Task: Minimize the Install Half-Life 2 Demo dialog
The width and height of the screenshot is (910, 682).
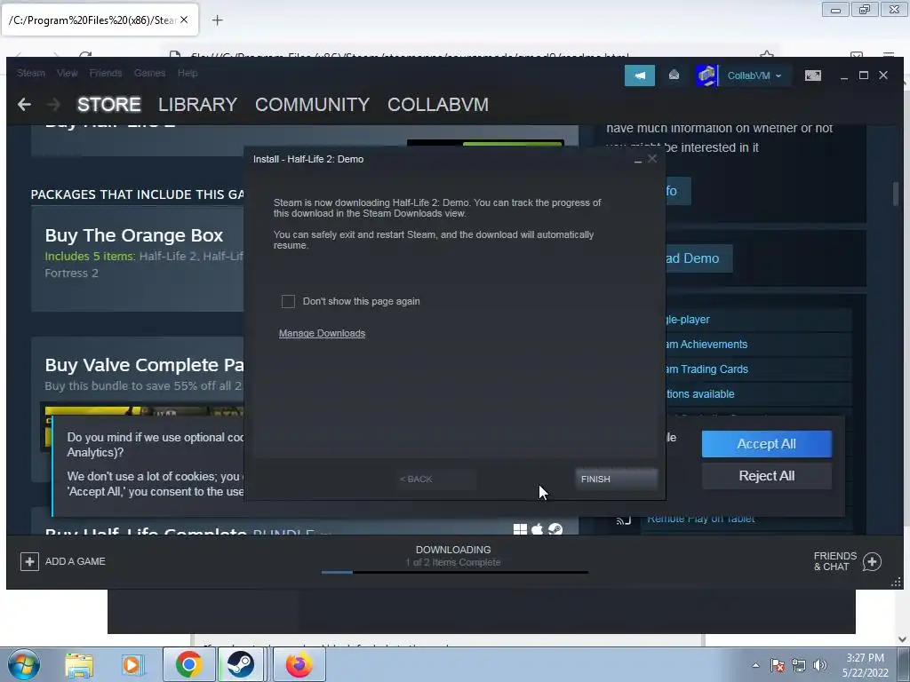Action: click(638, 160)
